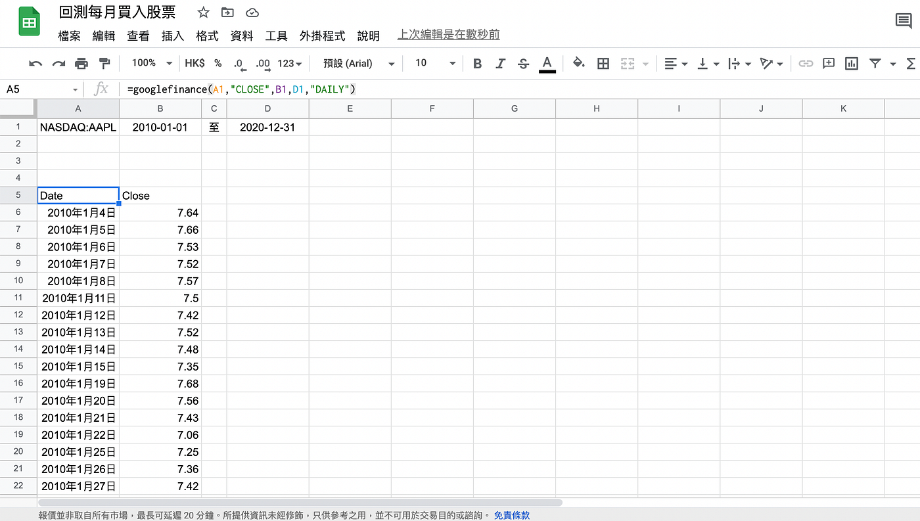The width and height of the screenshot is (920, 521).
Task: Open the 檔案 menu
Action: 69,36
